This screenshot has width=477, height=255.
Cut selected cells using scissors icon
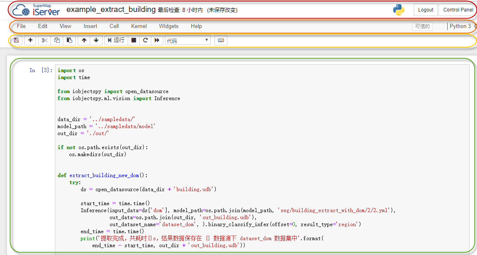coord(44,40)
